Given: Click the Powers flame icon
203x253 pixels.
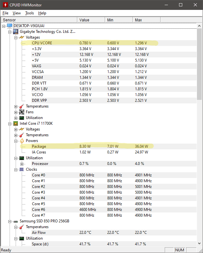Looking at the screenshot, I should (22, 141).
